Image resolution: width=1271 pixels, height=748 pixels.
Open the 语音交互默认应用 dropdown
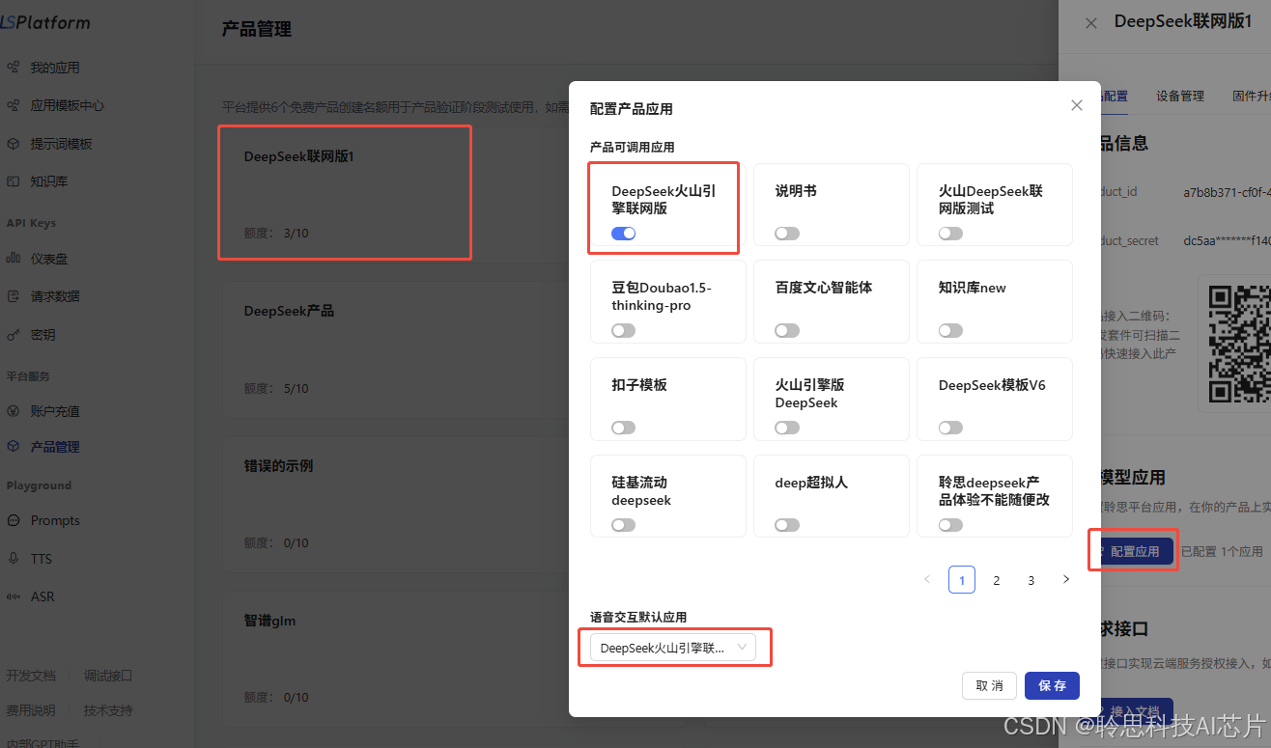click(x=673, y=648)
